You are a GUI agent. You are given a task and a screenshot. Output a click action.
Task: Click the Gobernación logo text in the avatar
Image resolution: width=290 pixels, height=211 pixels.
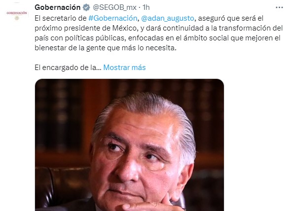click(x=17, y=13)
